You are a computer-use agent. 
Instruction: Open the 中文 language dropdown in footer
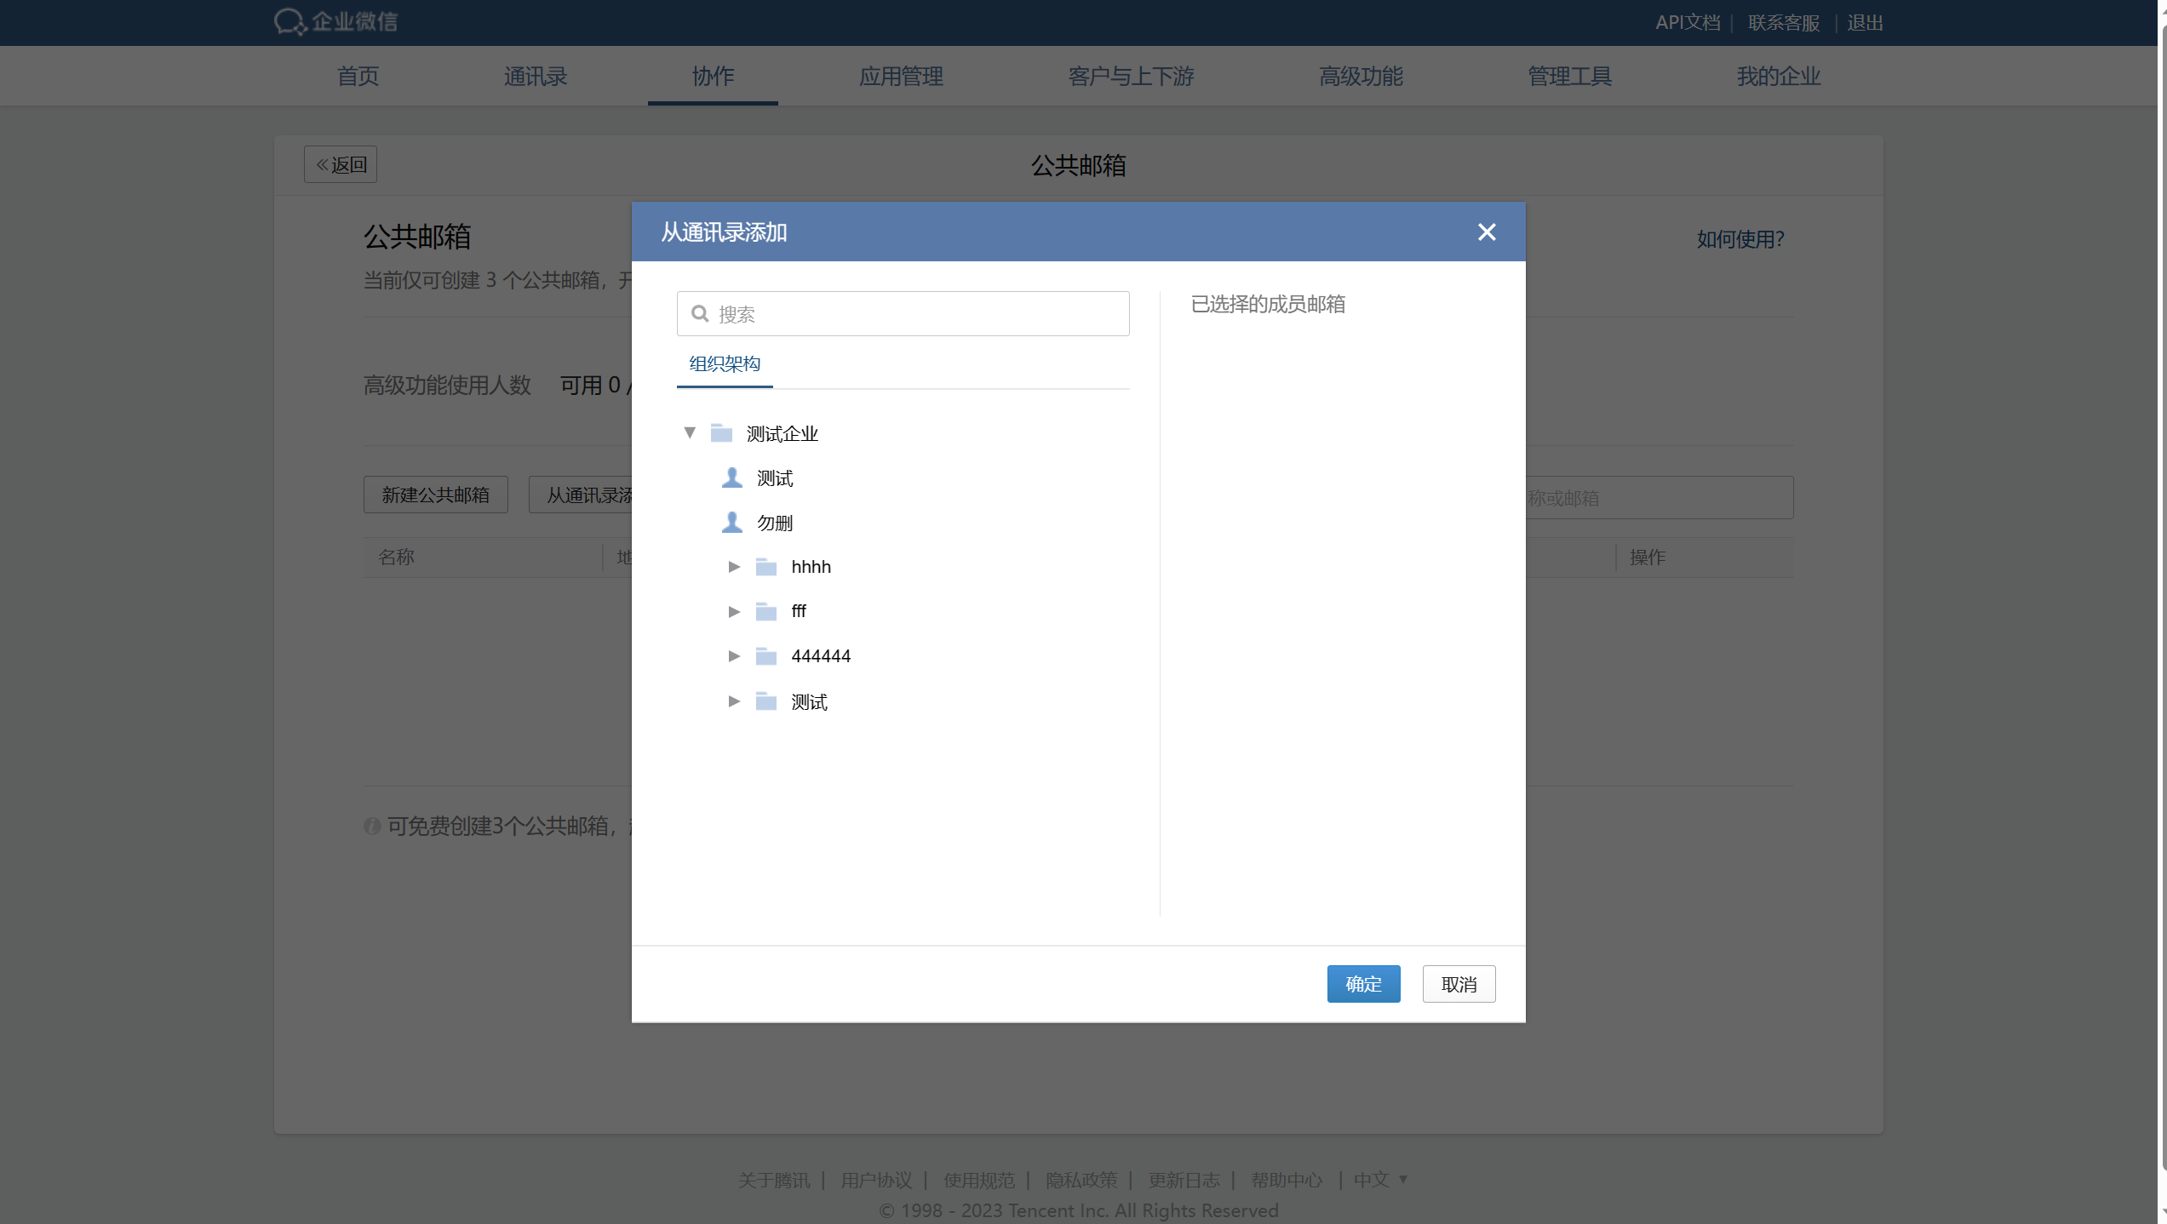coord(1379,1180)
